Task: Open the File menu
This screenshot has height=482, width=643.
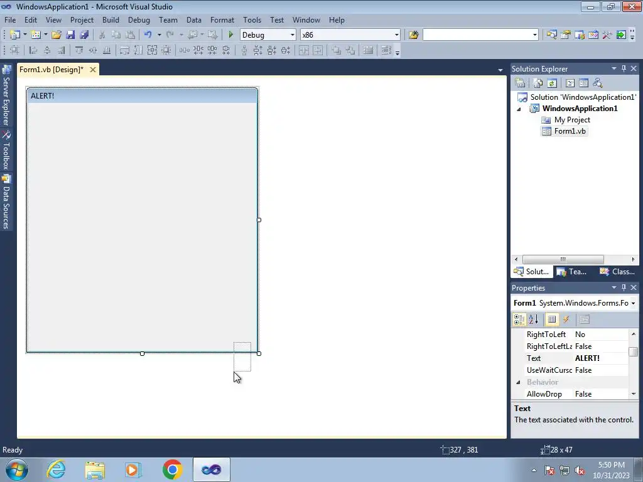Action: tap(10, 20)
